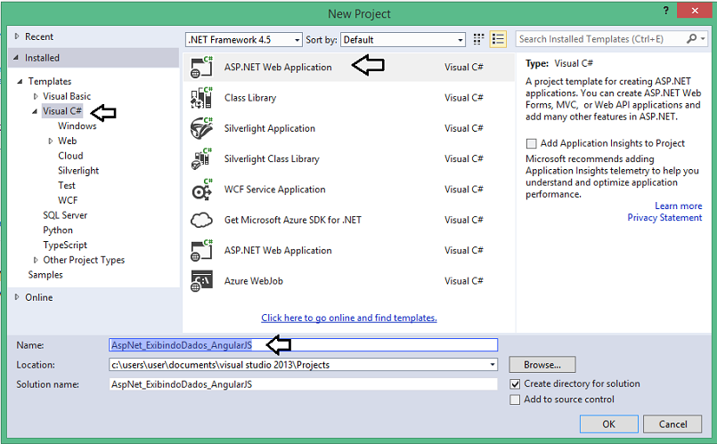Select the WCF category

(x=68, y=200)
